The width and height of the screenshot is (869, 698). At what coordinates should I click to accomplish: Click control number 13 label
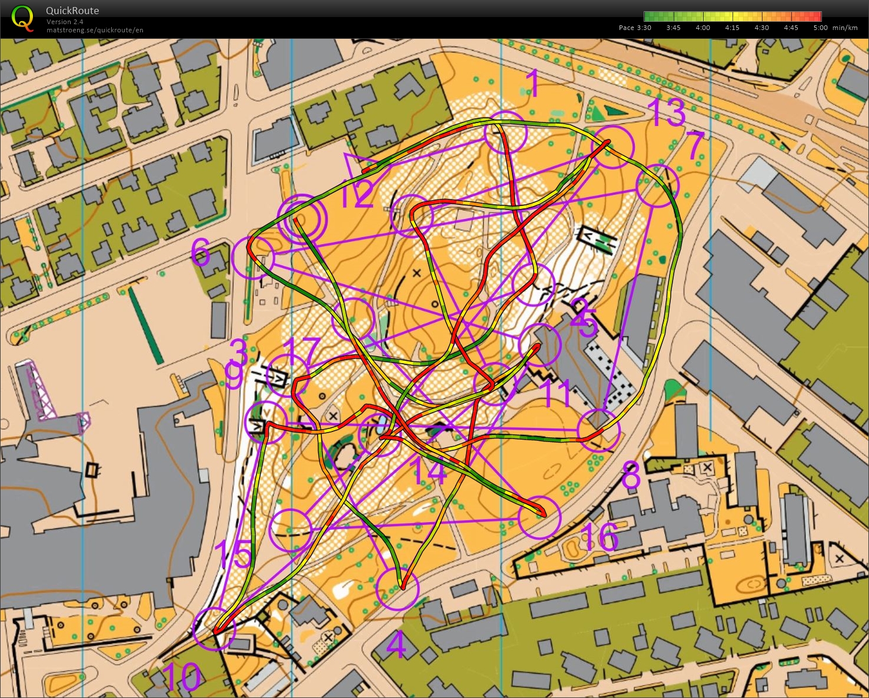pos(667,112)
